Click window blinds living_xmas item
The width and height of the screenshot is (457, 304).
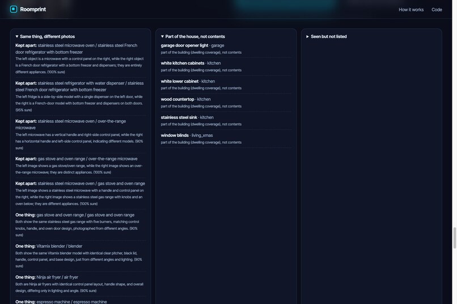tap(226, 139)
